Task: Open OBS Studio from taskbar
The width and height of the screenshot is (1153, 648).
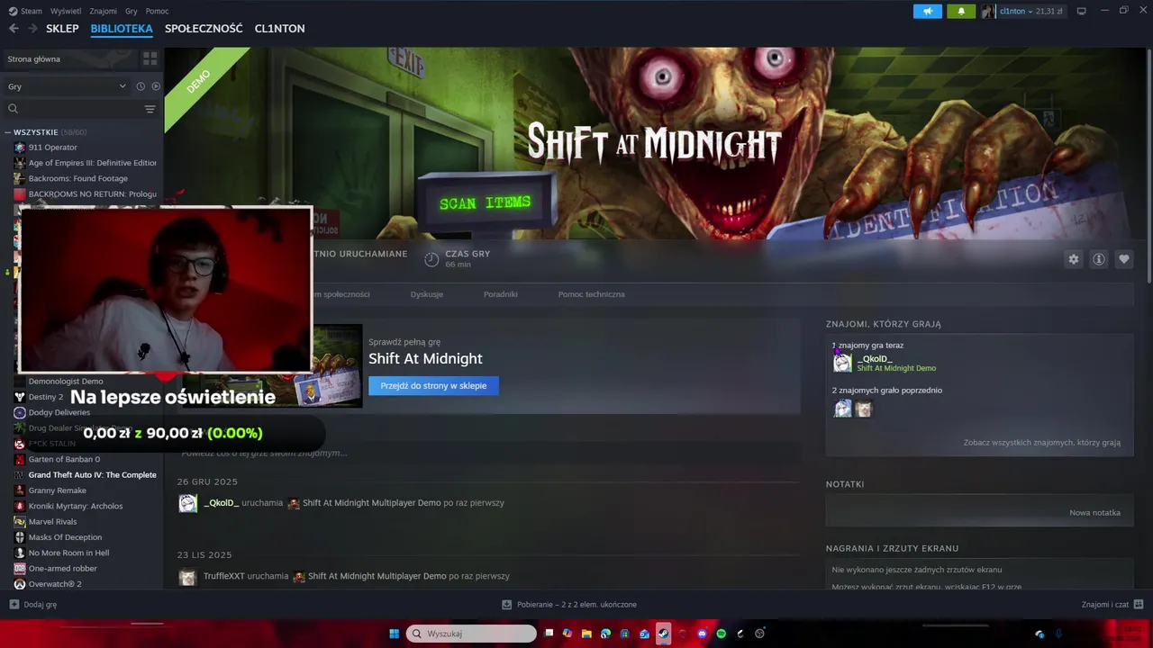Action: 759,634
